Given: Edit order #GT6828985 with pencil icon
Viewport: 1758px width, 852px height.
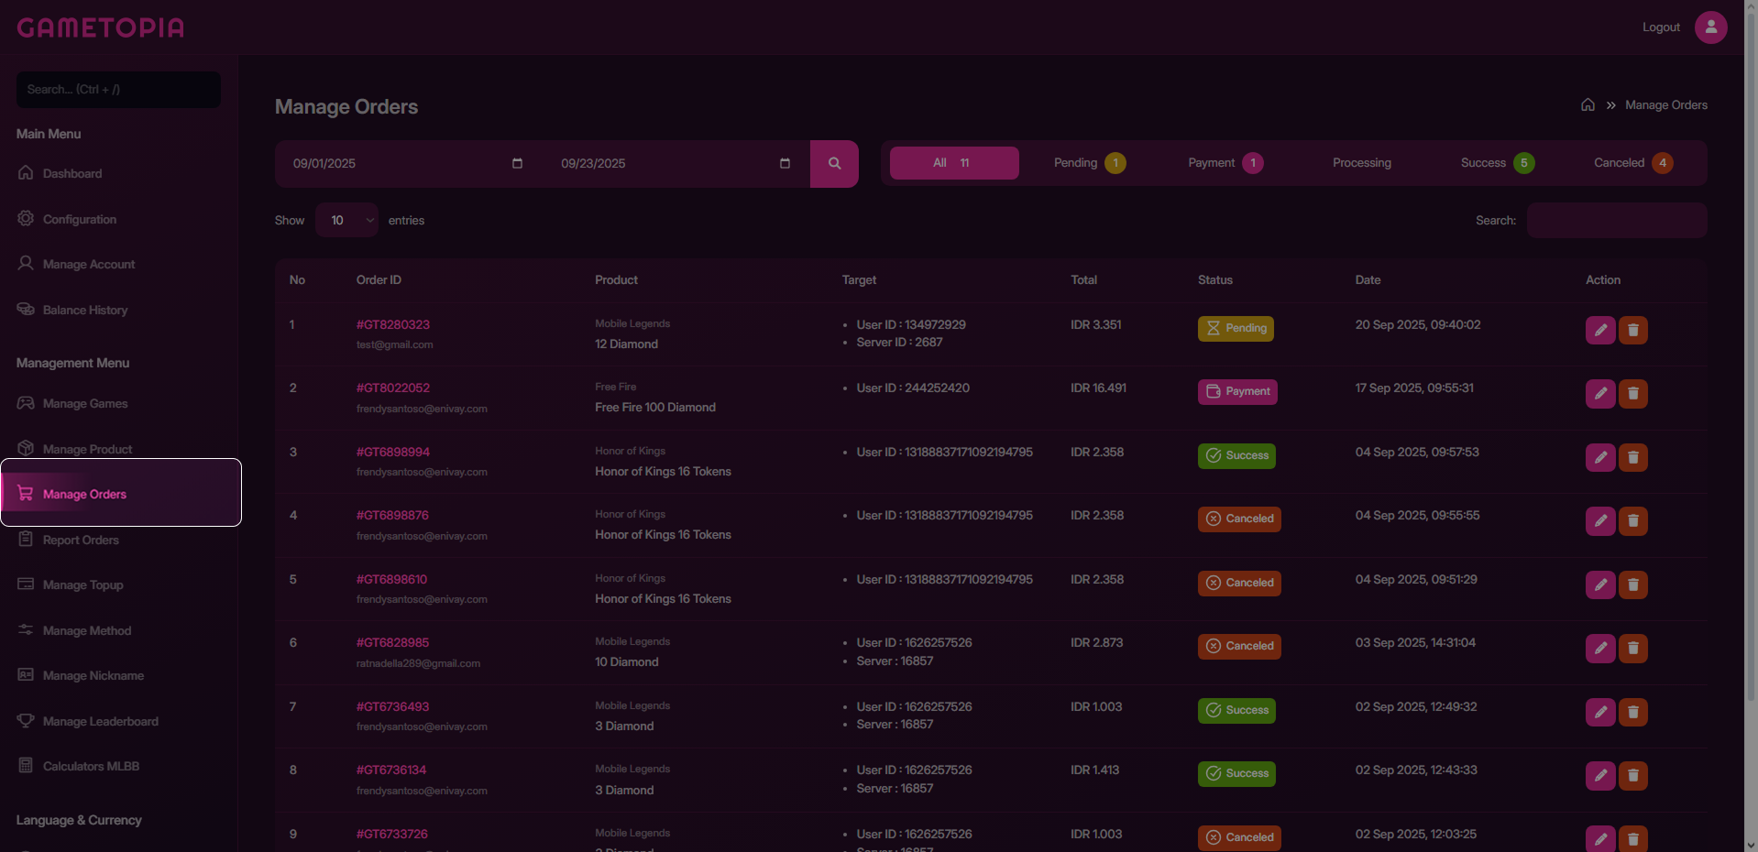Looking at the screenshot, I should pos(1600,649).
